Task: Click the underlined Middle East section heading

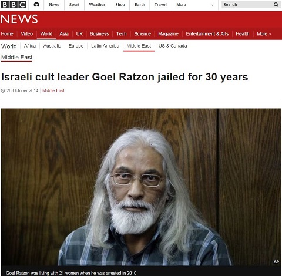Action: 16,58
